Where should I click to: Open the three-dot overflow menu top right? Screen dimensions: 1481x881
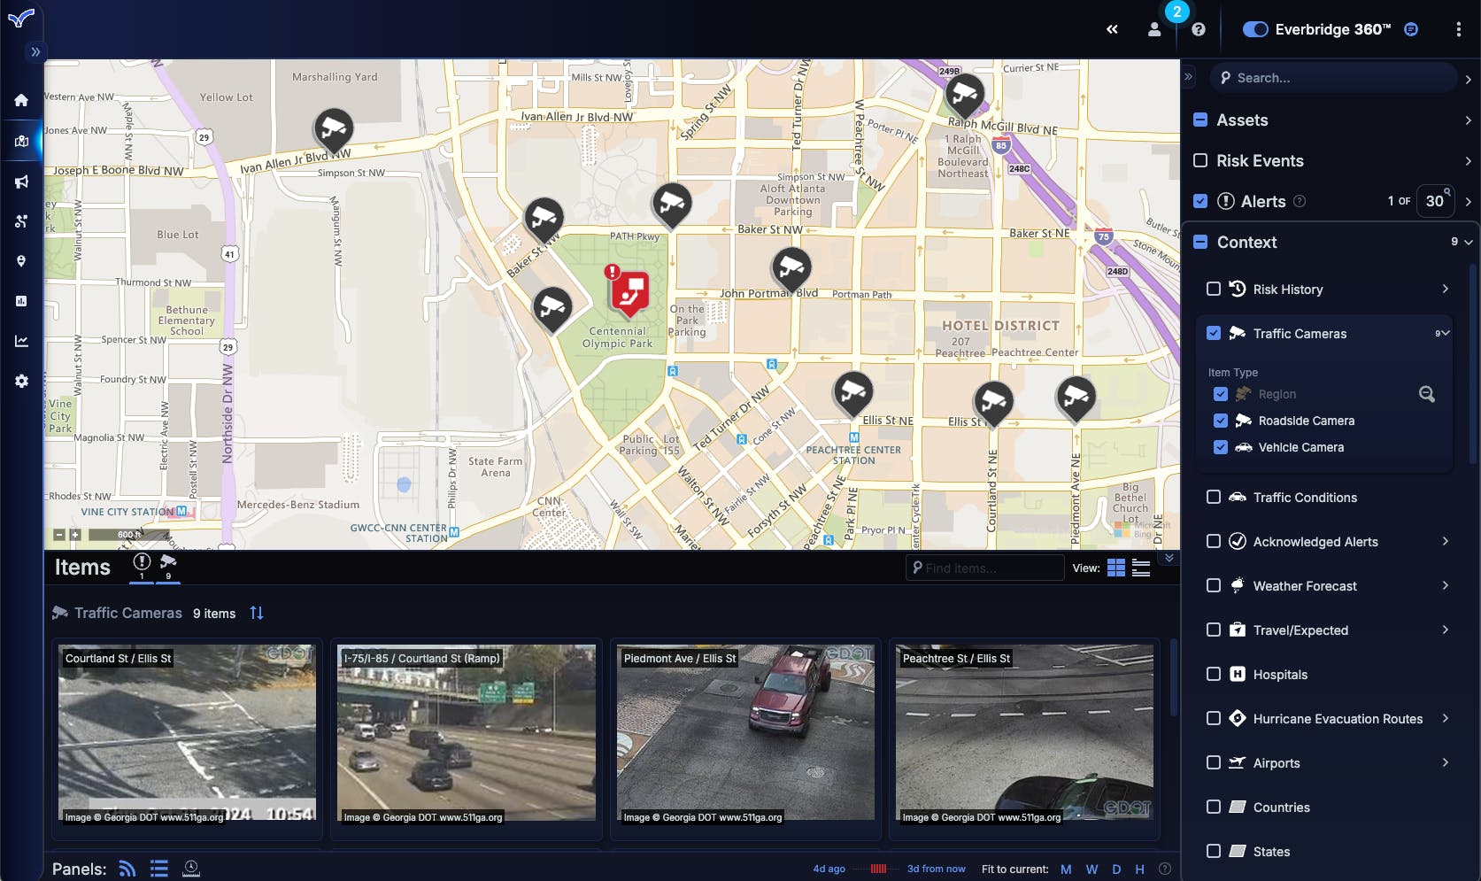1460,28
